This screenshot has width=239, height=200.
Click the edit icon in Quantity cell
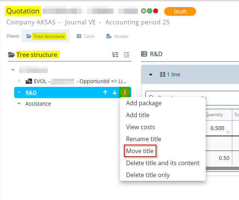point(228,132)
